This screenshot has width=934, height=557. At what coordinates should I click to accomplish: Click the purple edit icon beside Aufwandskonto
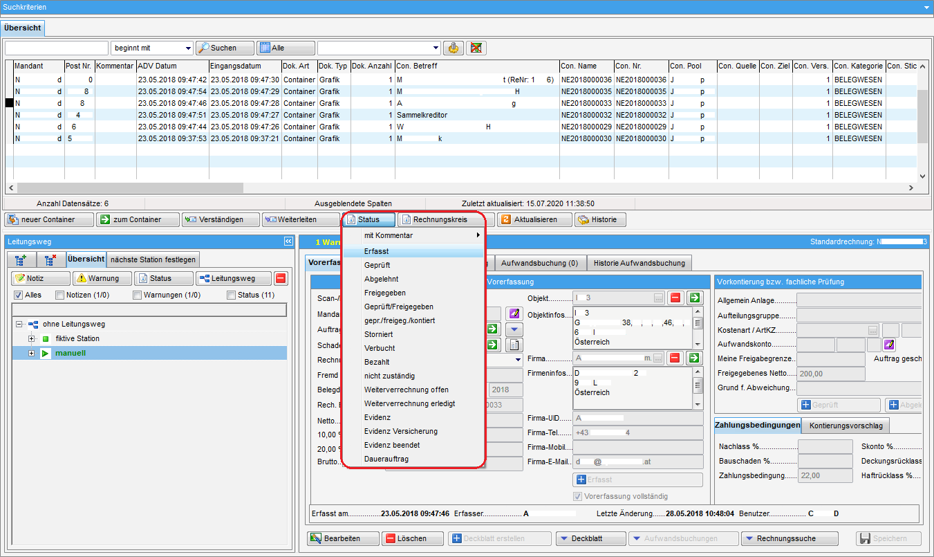[889, 345]
